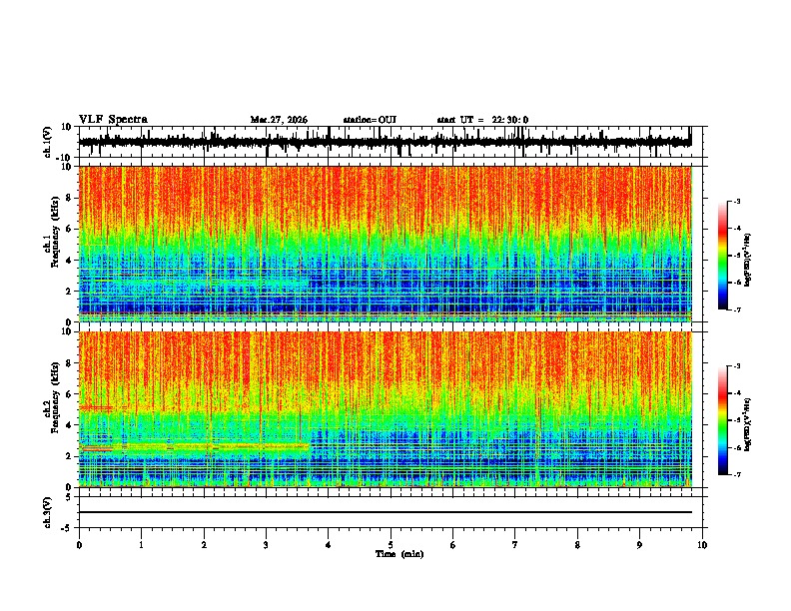The width and height of the screenshot is (791, 611).
Task: Click the red 5 kHz streak in ch.2 spectrogram
Action: (x=96, y=407)
